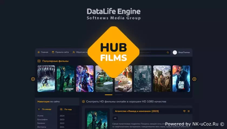Select the DataLife Engine title text
The height and width of the screenshot is (129, 227).
(114, 11)
